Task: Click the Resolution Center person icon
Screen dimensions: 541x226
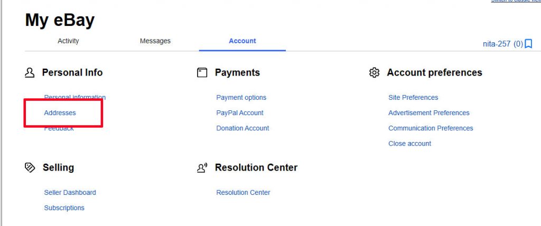Action: coord(202,168)
